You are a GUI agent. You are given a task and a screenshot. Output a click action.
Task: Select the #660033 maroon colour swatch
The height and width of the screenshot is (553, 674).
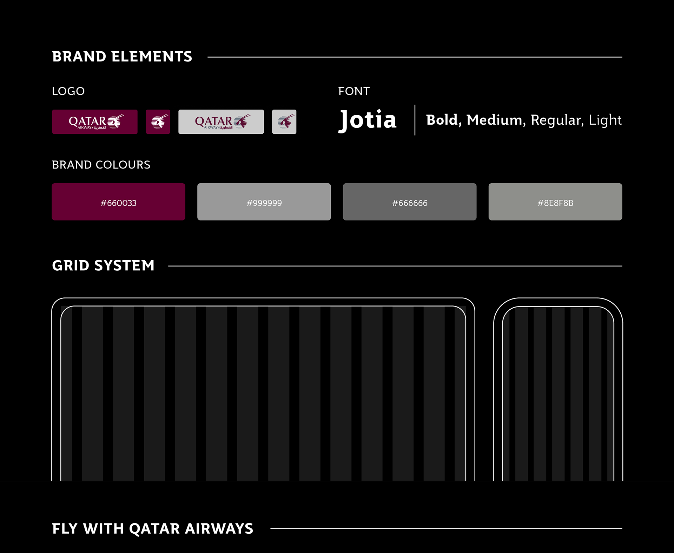tap(119, 202)
